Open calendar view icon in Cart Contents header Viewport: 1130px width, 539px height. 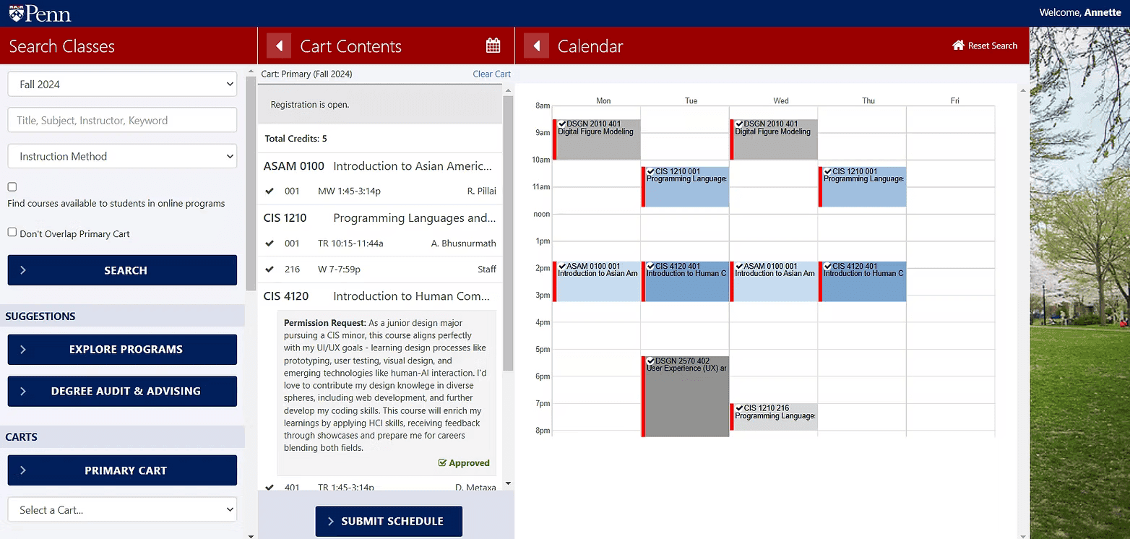click(x=493, y=46)
